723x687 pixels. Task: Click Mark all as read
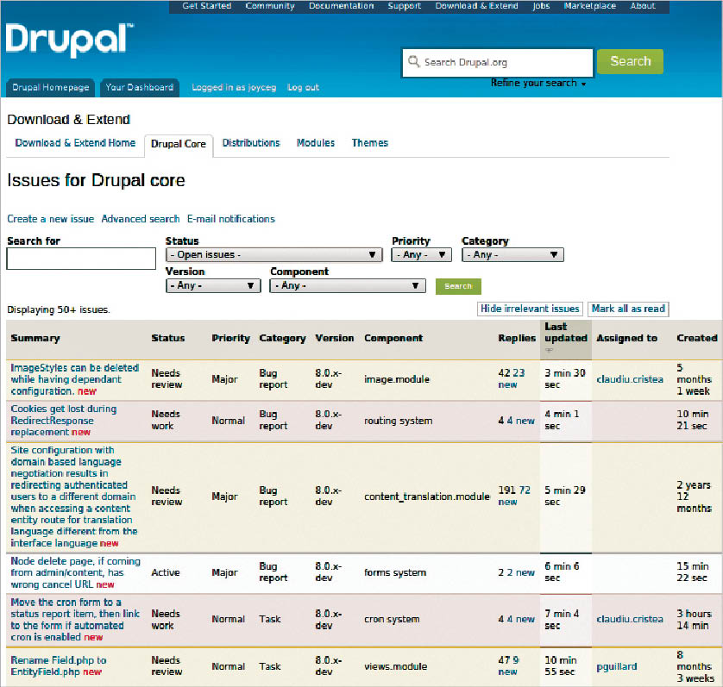(x=628, y=309)
